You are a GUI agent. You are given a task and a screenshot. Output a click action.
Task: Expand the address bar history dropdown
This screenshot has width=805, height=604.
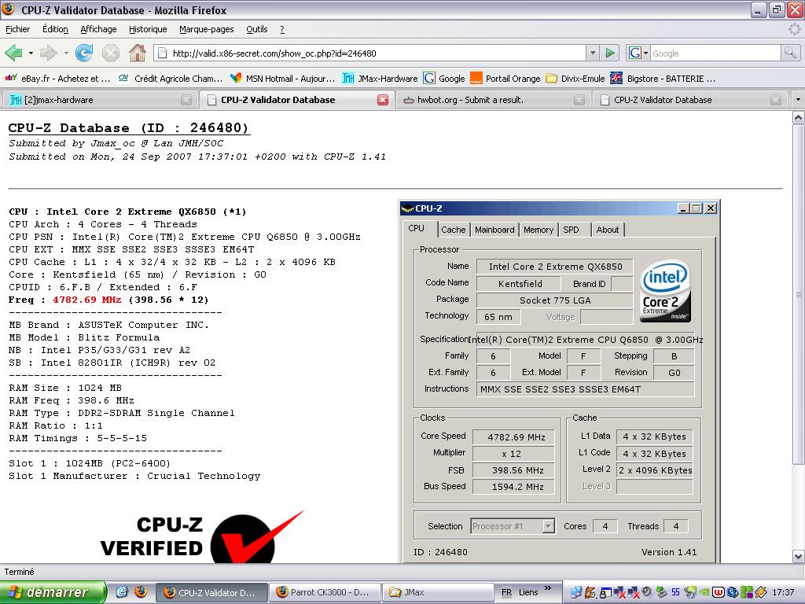(x=593, y=53)
